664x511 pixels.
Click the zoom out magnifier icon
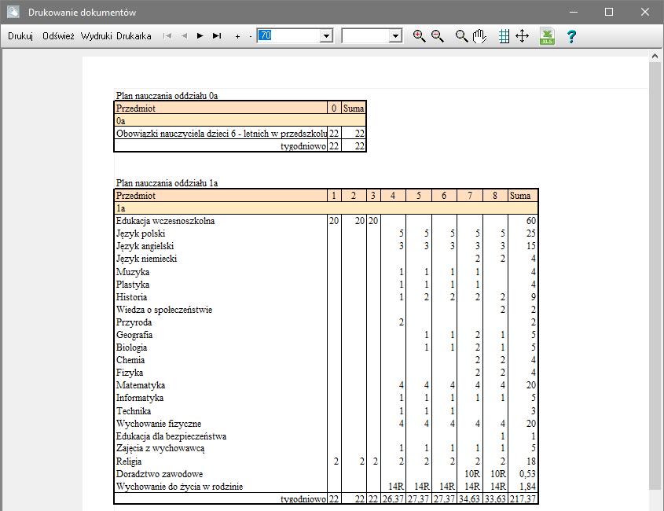438,36
